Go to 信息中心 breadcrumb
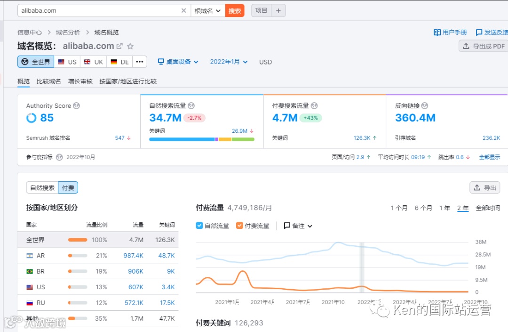Image resolution: width=508 pixels, height=332 pixels. (x=30, y=32)
